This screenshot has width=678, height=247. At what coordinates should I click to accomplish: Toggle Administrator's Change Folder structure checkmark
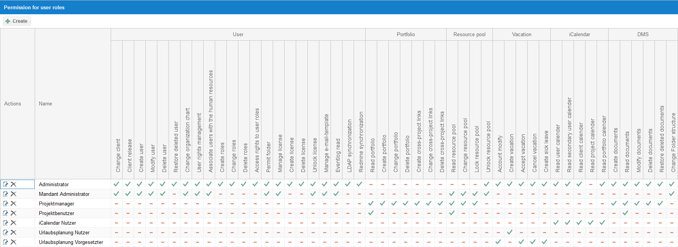tap(672, 184)
